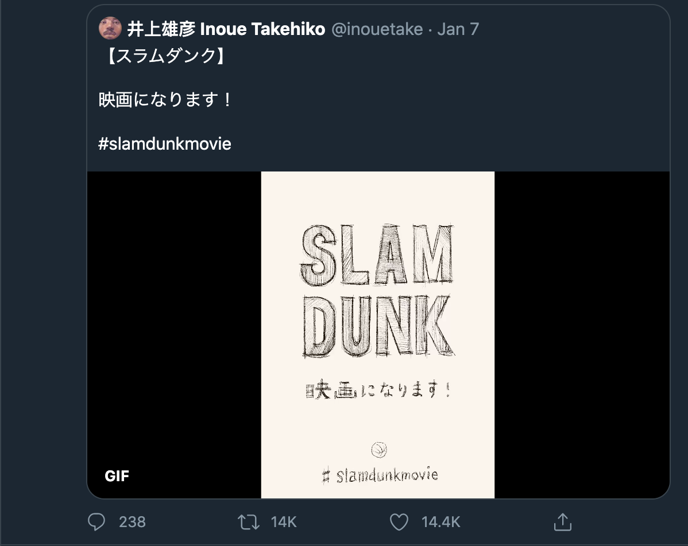Toggle GIF playback with the GIF badge
The image size is (688, 546).
(x=116, y=475)
